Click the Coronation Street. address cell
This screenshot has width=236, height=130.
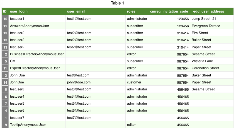[x=206, y=68]
